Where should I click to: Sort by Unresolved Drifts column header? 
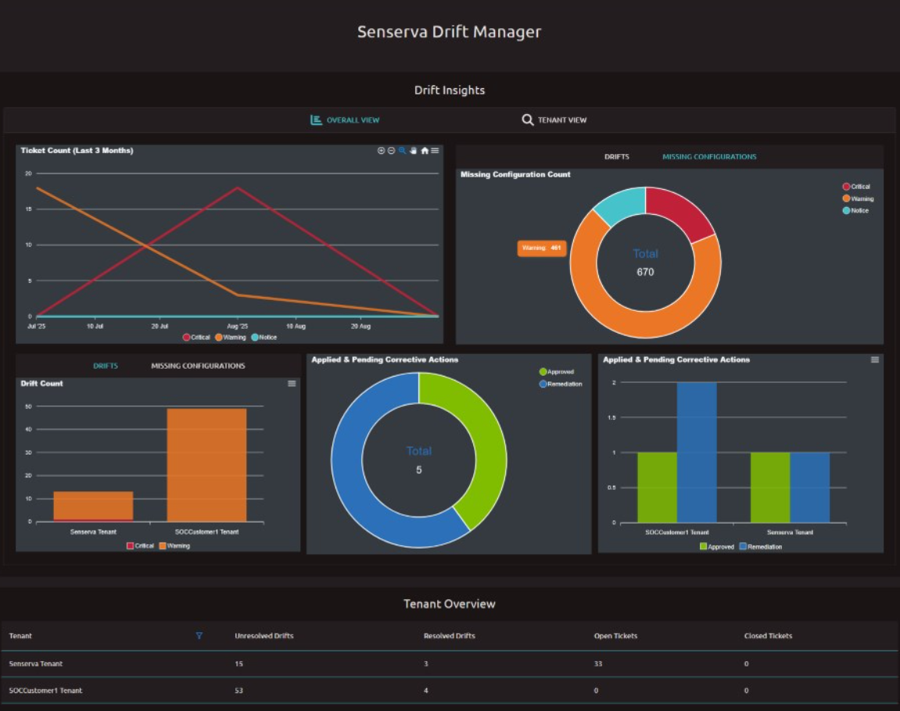click(x=264, y=636)
